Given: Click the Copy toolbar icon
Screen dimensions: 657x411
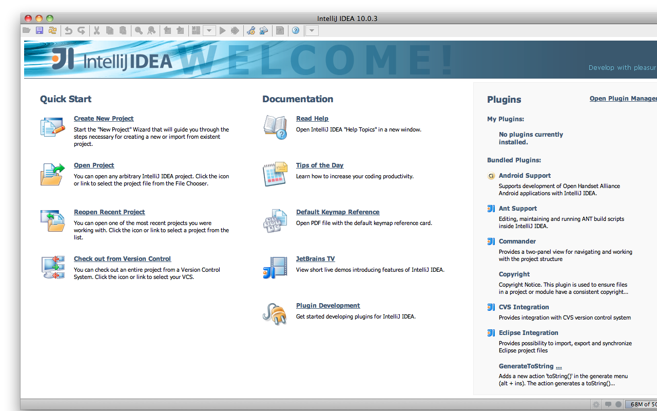Looking at the screenshot, I should click(x=110, y=31).
